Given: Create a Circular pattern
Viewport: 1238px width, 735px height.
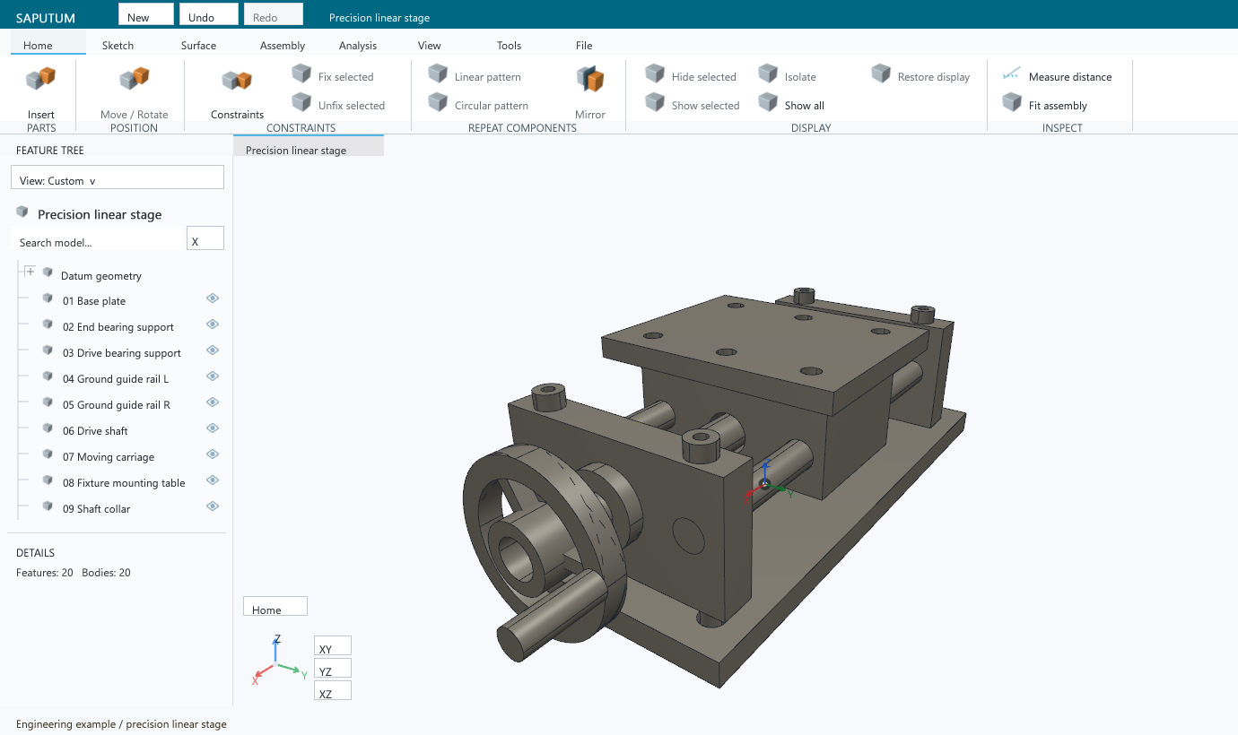Looking at the screenshot, I should pos(478,105).
